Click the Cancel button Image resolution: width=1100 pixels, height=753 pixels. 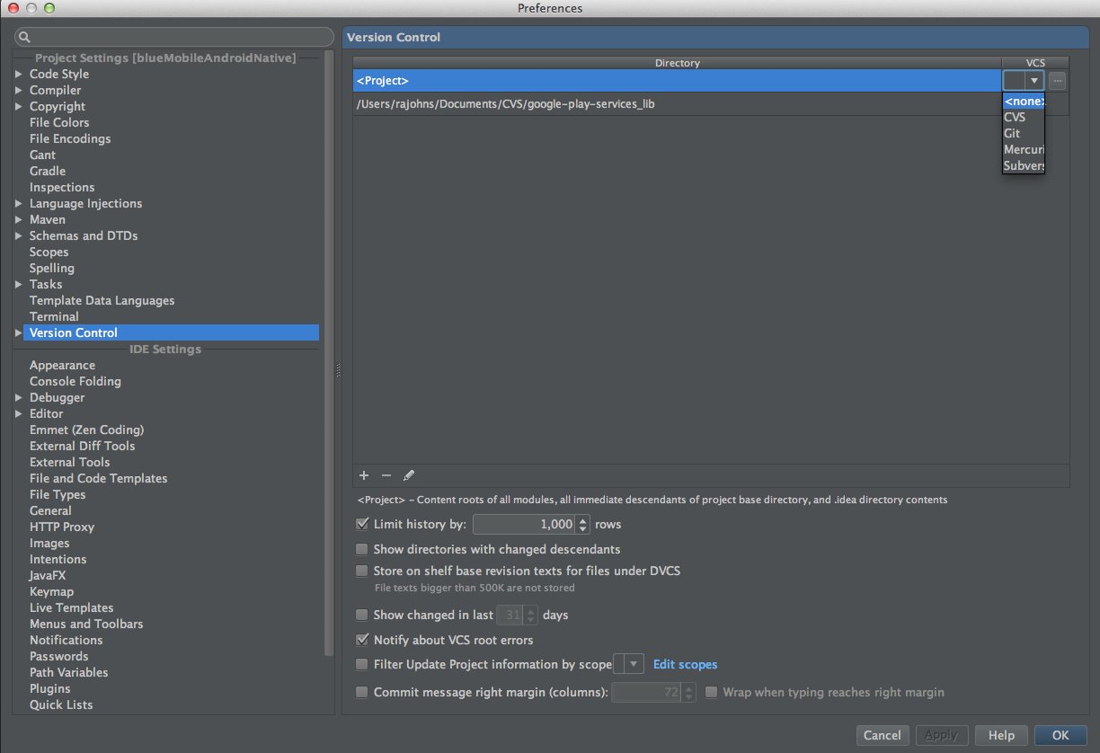[x=882, y=735]
